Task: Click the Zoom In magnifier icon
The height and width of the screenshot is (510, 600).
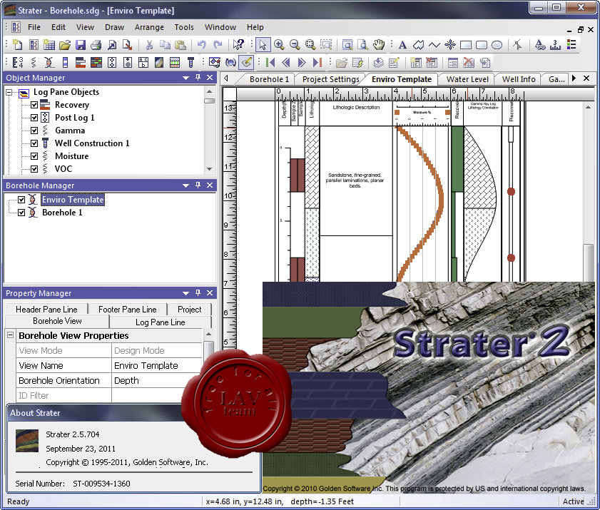Action: tap(279, 45)
